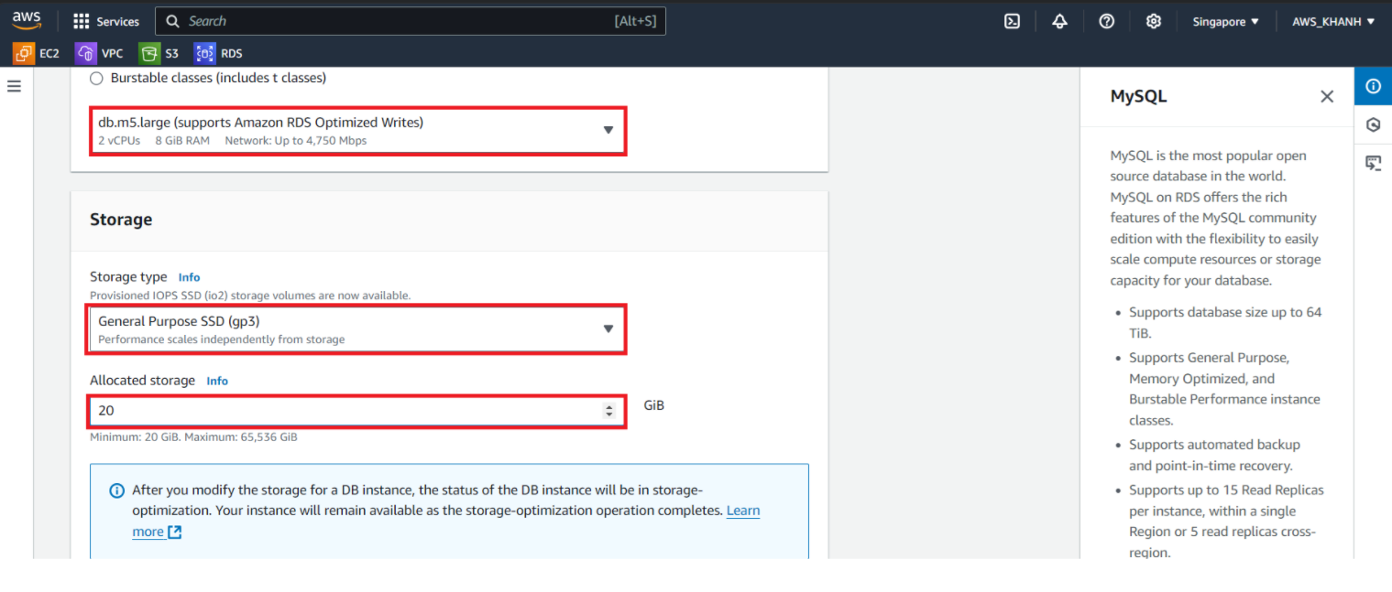The image size is (1392, 592).
Task: Click the 'Supports up to 15 Read Replicas' bullet
Action: [1226, 522]
